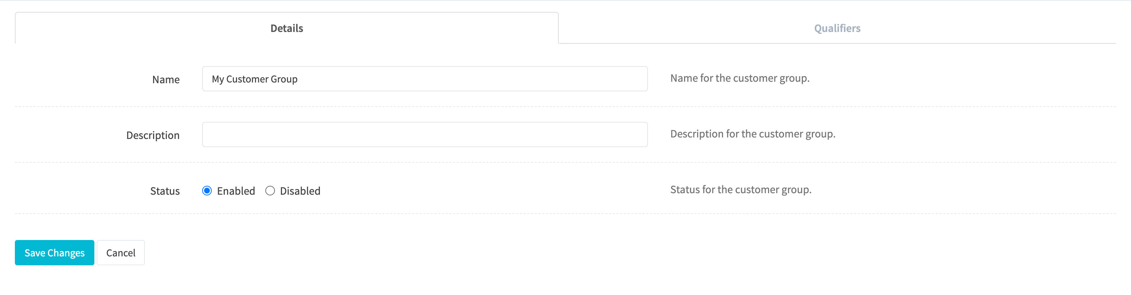Click the Description field label
This screenshot has height=295, width=1131.
pyautogui.click(x=153, y=135)
